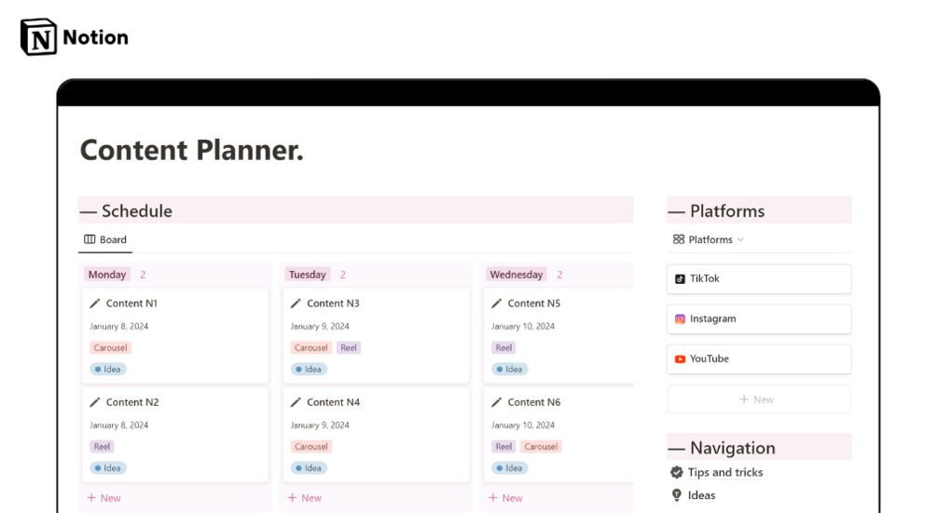937x513 pixels.
Task: Click the Idea status on Content N1
Action: [x=108, y=370]
